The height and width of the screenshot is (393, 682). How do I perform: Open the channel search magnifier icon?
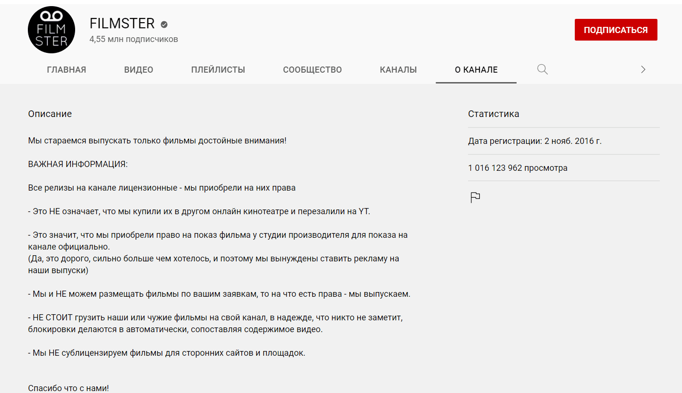543,69
